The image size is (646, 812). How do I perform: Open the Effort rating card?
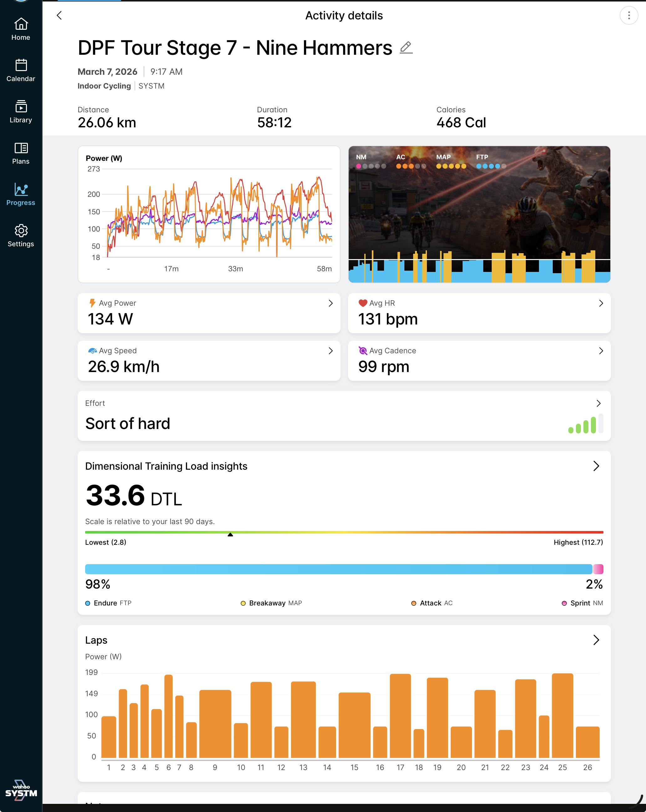pos(598,403)
